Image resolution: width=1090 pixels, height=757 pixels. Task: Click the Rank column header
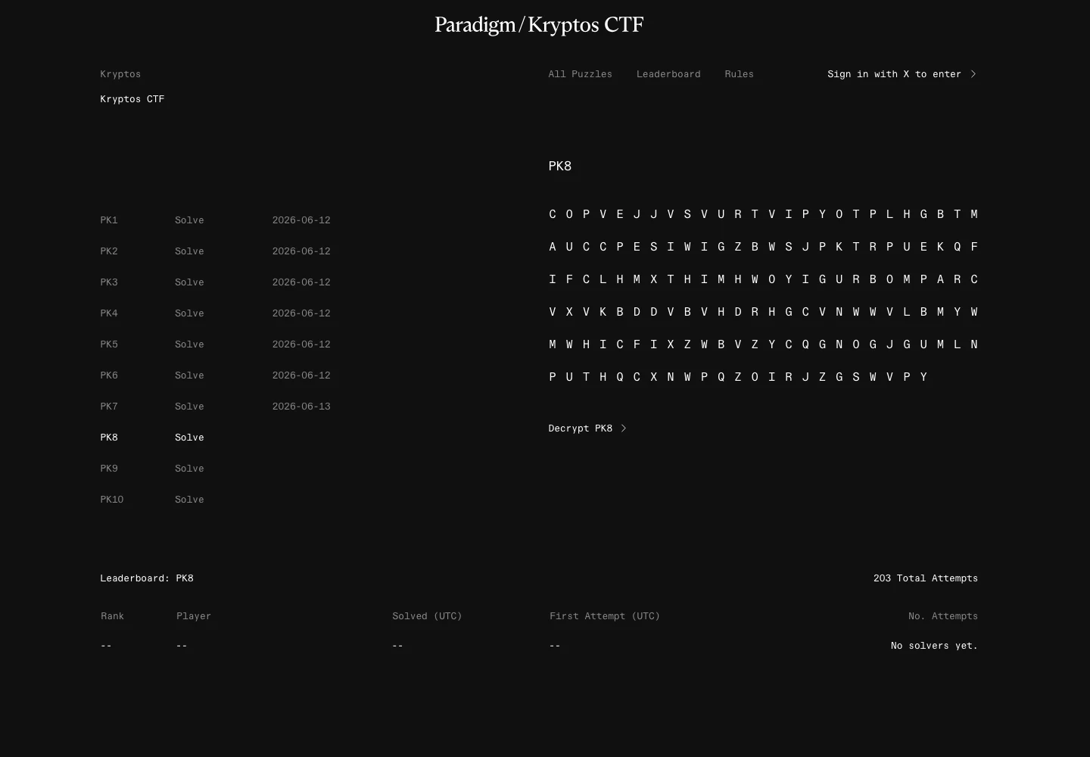[x=112, y=616]
